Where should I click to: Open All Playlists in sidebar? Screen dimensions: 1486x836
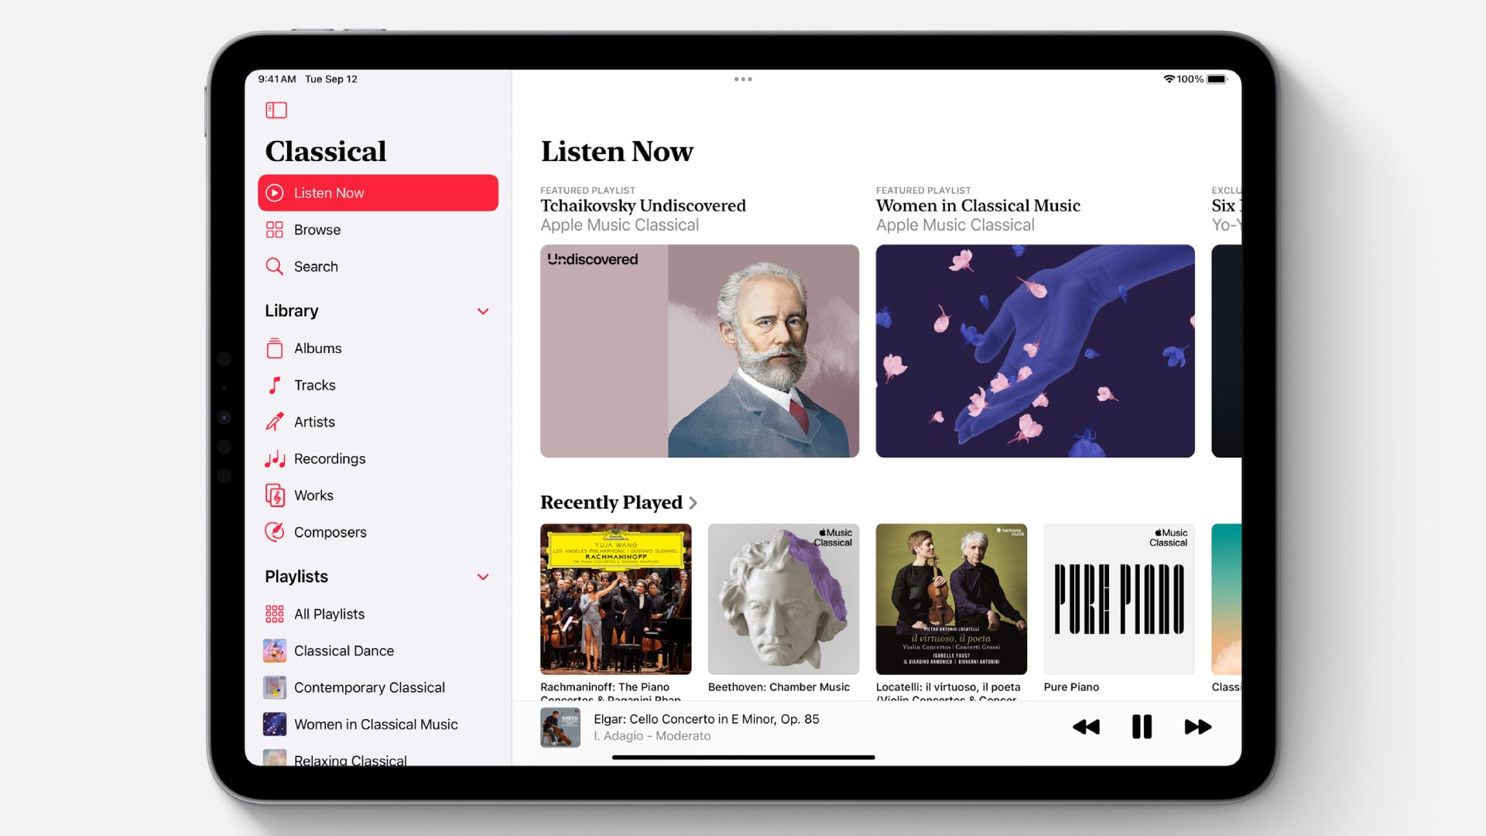[x=329, y=614]
